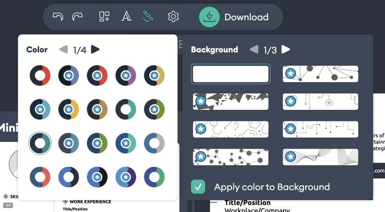Uncheck Apply color to Background
The image size is (385, 212).
198,187
